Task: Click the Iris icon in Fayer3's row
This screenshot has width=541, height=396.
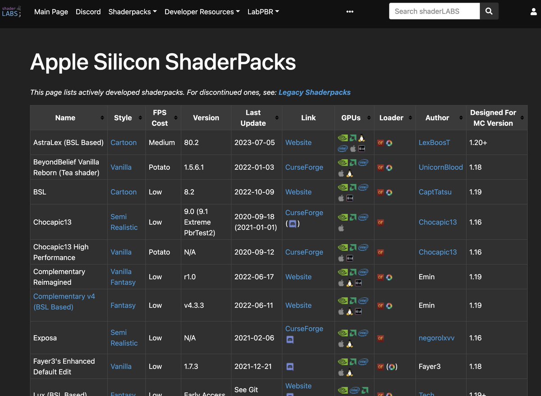Action: 392,367
